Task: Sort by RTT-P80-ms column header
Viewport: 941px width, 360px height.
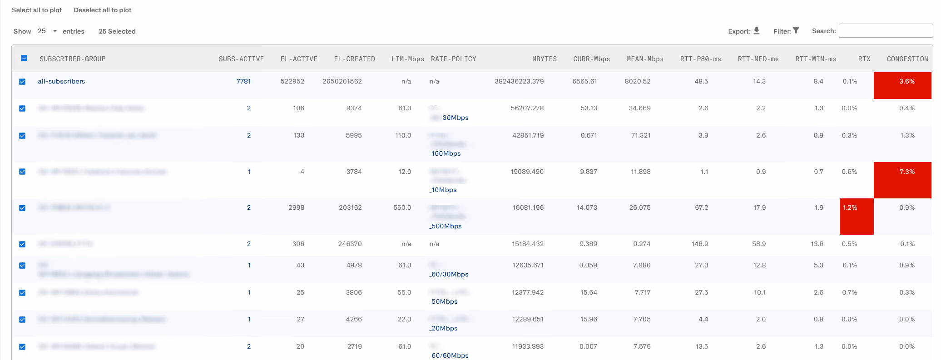Action: [701, 59]
